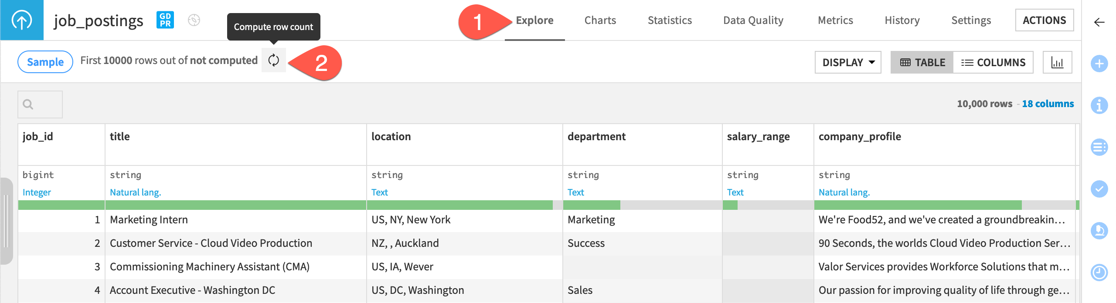Open the Statistics tab
The image size is (1116, 303).
(670, 20)
